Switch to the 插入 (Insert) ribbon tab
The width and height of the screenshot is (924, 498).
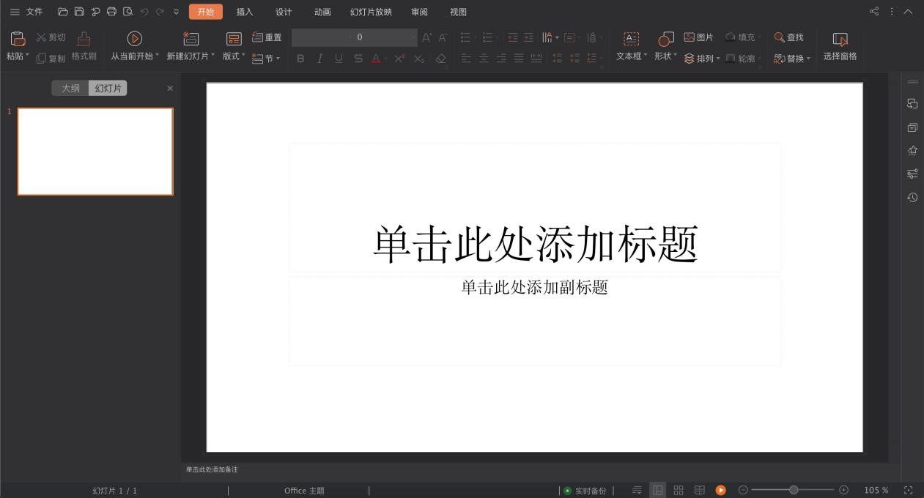click(244, 12)
